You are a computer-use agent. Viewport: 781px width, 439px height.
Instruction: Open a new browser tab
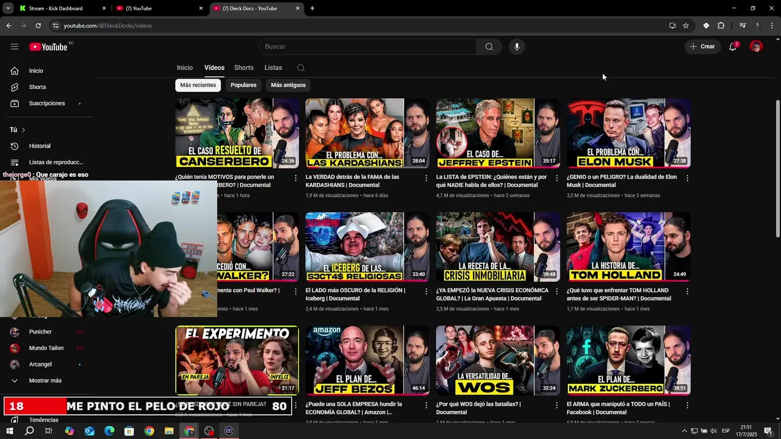[x=312, y=9]
